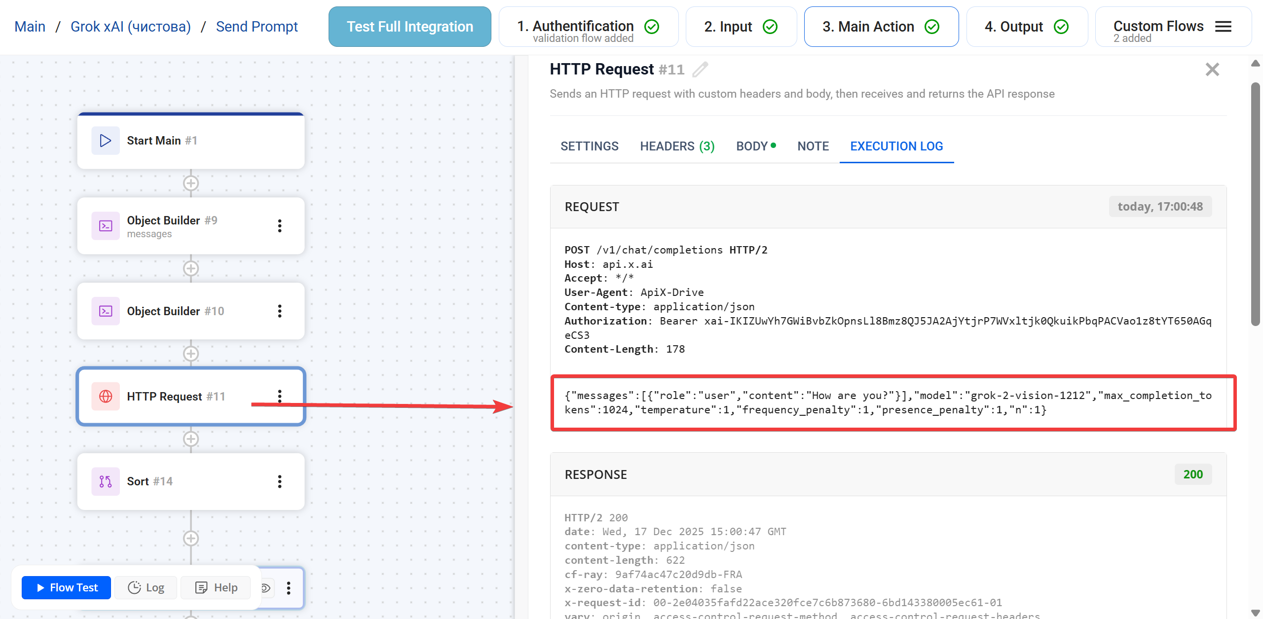View the EXECUTION LOG tab
Screen dimensions: 1263x619
point(896,146)
